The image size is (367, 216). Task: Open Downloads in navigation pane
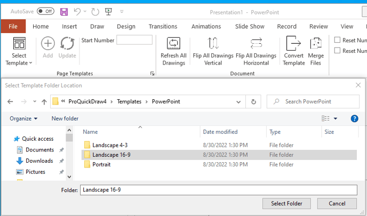35,161
